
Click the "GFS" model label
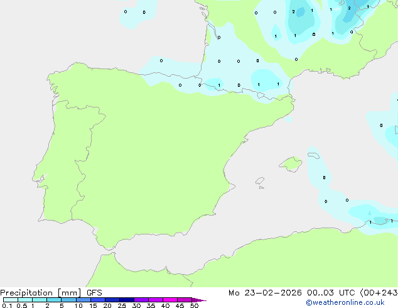pos(94,293)
